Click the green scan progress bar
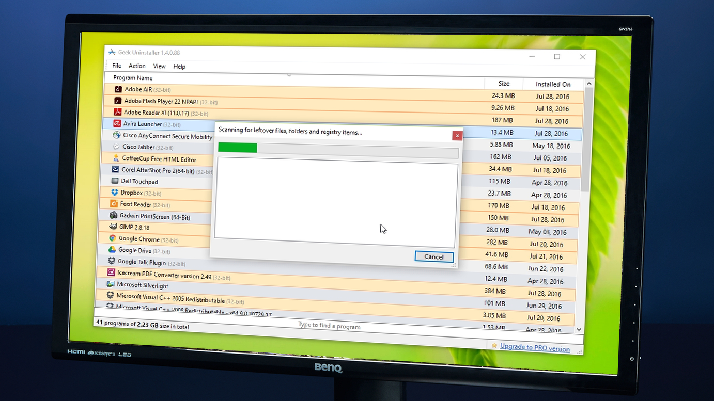 click(x=238, y=148)
